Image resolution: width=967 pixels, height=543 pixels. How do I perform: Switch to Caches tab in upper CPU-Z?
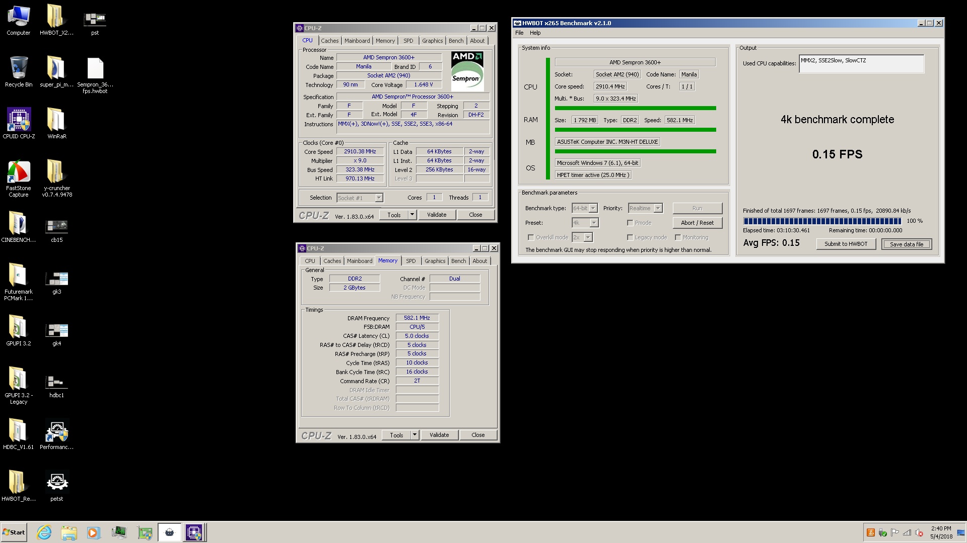(330, 41)
